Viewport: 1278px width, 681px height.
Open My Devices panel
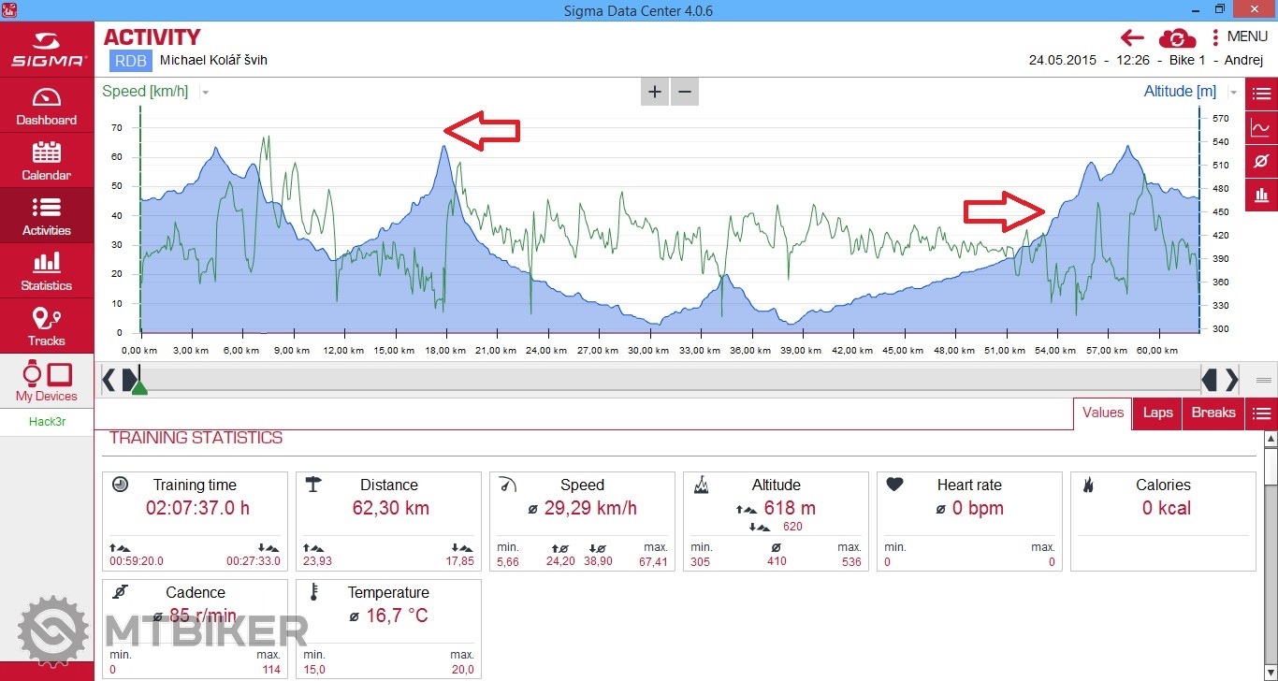click(46, 382)
